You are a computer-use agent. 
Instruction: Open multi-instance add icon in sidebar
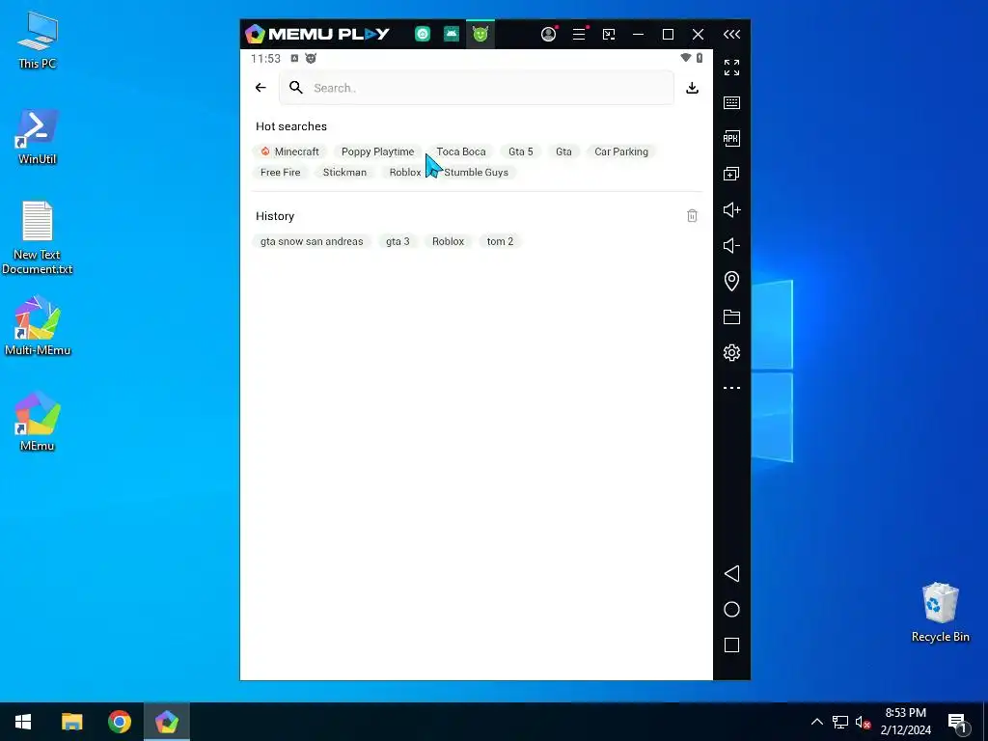click(x=731, y=174)
